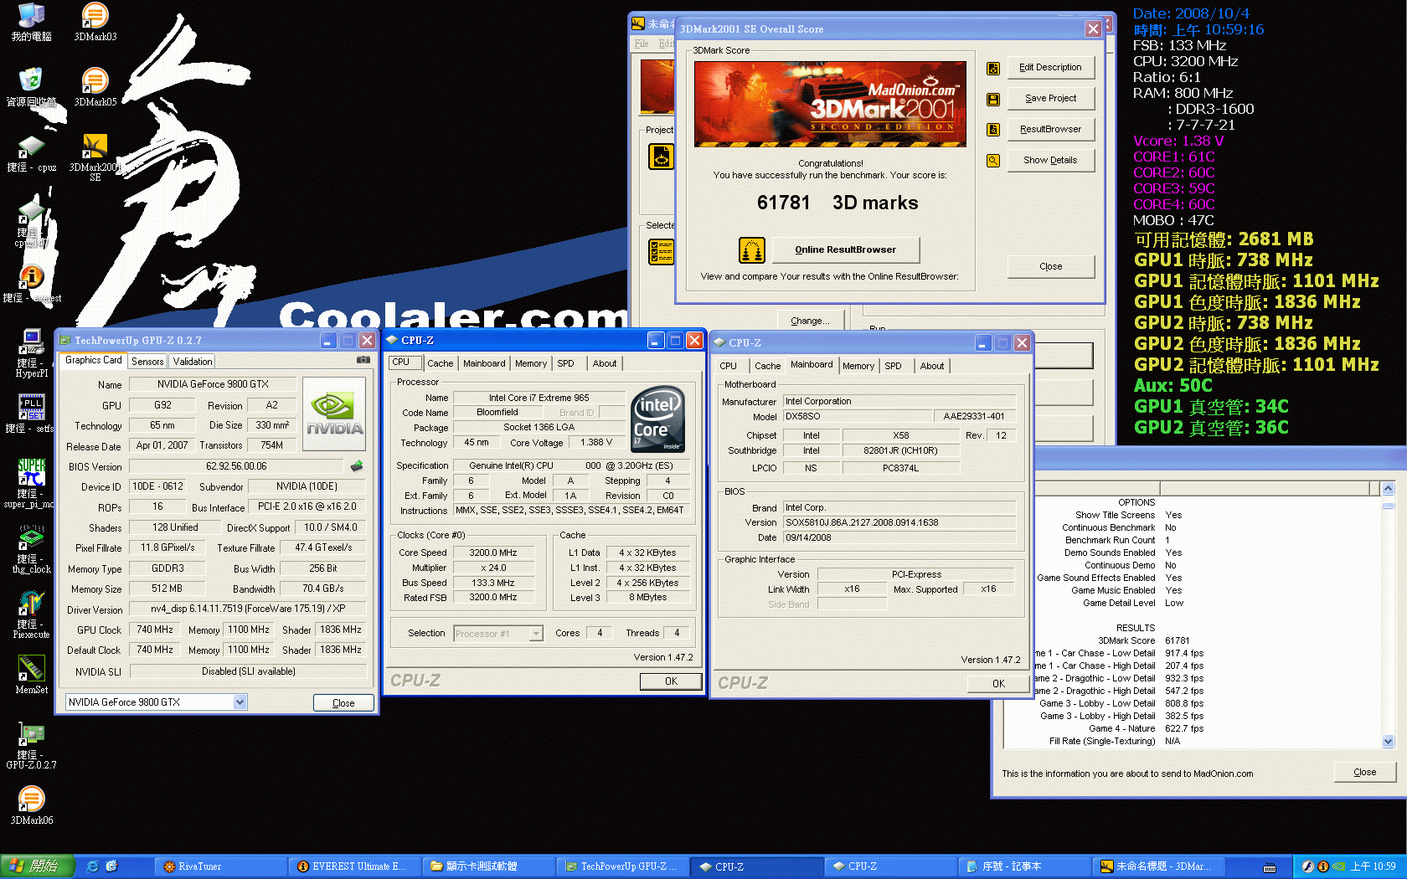Click the Edit Description button

[1050, 68]
